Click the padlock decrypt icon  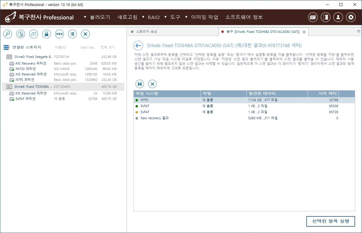coord(46,34)
